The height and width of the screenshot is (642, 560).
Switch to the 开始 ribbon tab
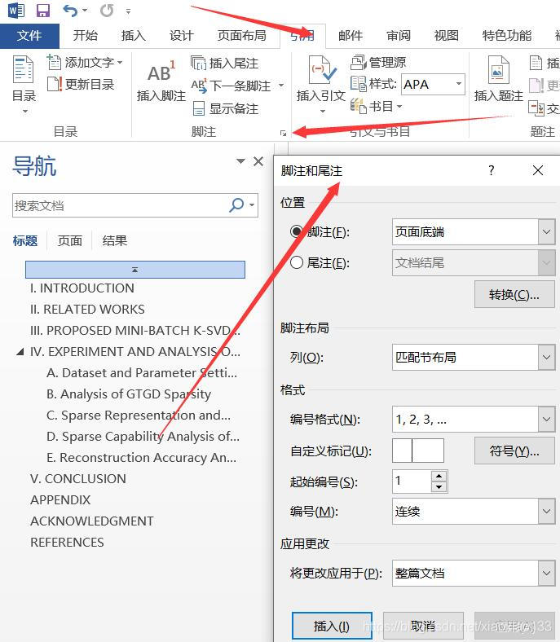[x=86, y=36]
